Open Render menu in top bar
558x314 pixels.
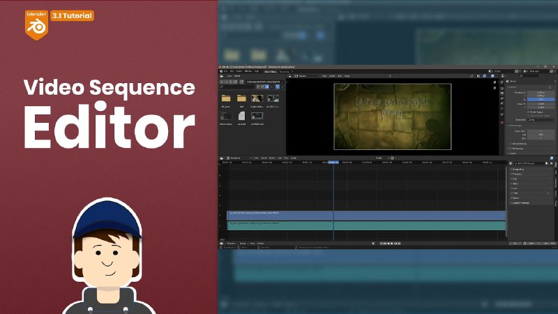tap(239, 71)
